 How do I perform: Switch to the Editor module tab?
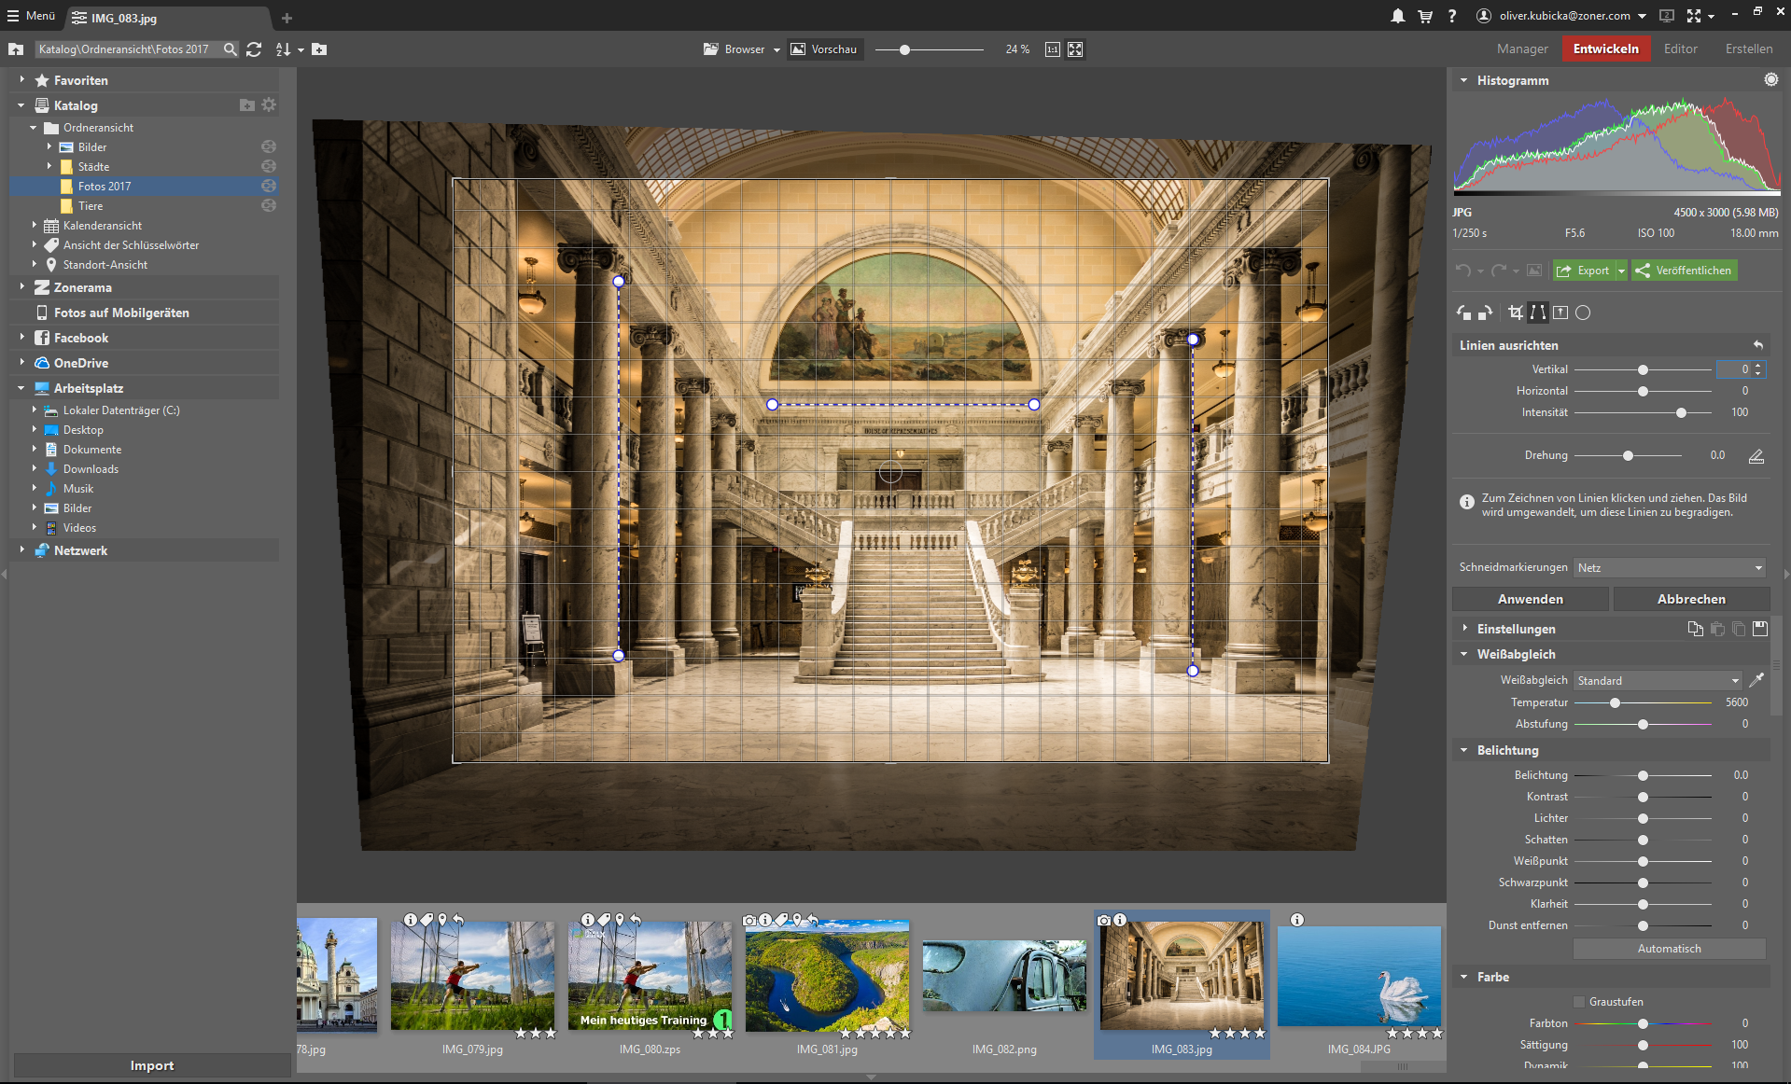coord(1680,49)
